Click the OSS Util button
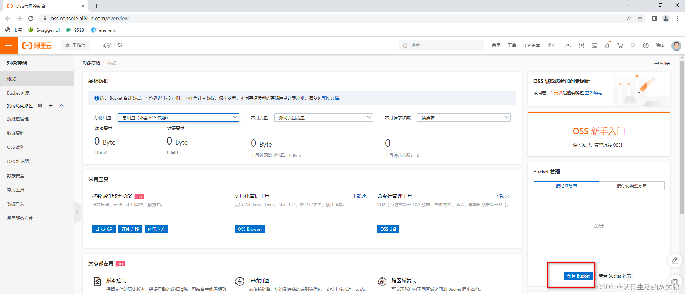The image size is (685, 294). 388,229
